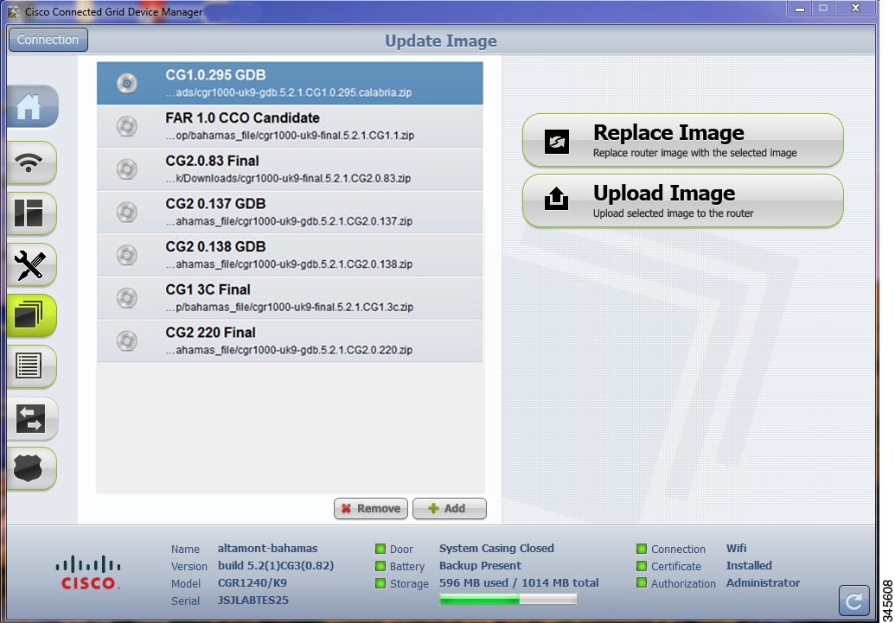The height and width of the screenshot is (623, 895).
Task: Click the 'Update Image' page heading
Action: [441, 41]
